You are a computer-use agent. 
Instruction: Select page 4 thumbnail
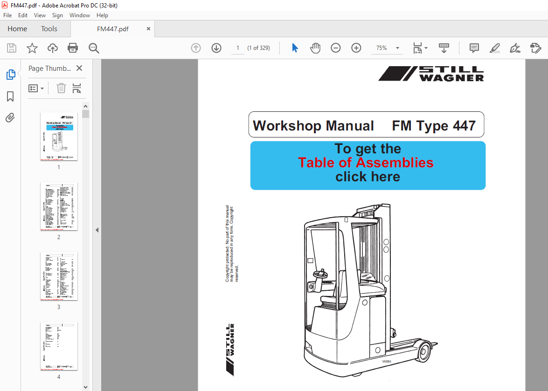click(x=59, y=346)
